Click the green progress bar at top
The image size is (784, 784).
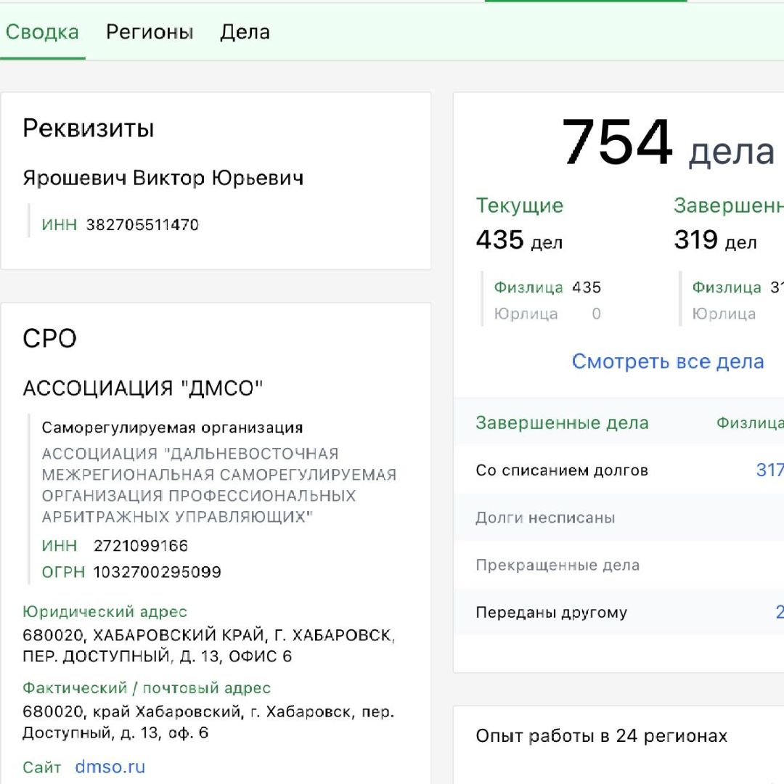click(x=584, y=3)
